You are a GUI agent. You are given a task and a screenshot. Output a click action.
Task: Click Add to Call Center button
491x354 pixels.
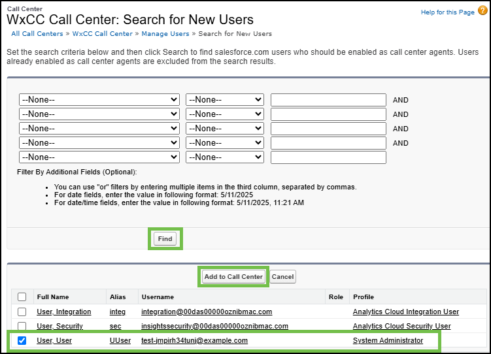tap(233, 277)
